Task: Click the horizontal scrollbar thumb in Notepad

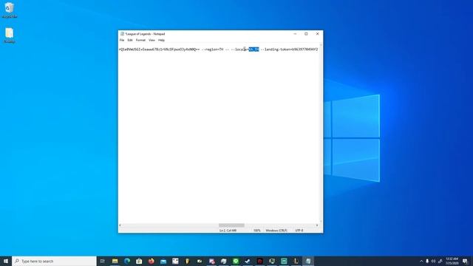Action: coord(231,225)
